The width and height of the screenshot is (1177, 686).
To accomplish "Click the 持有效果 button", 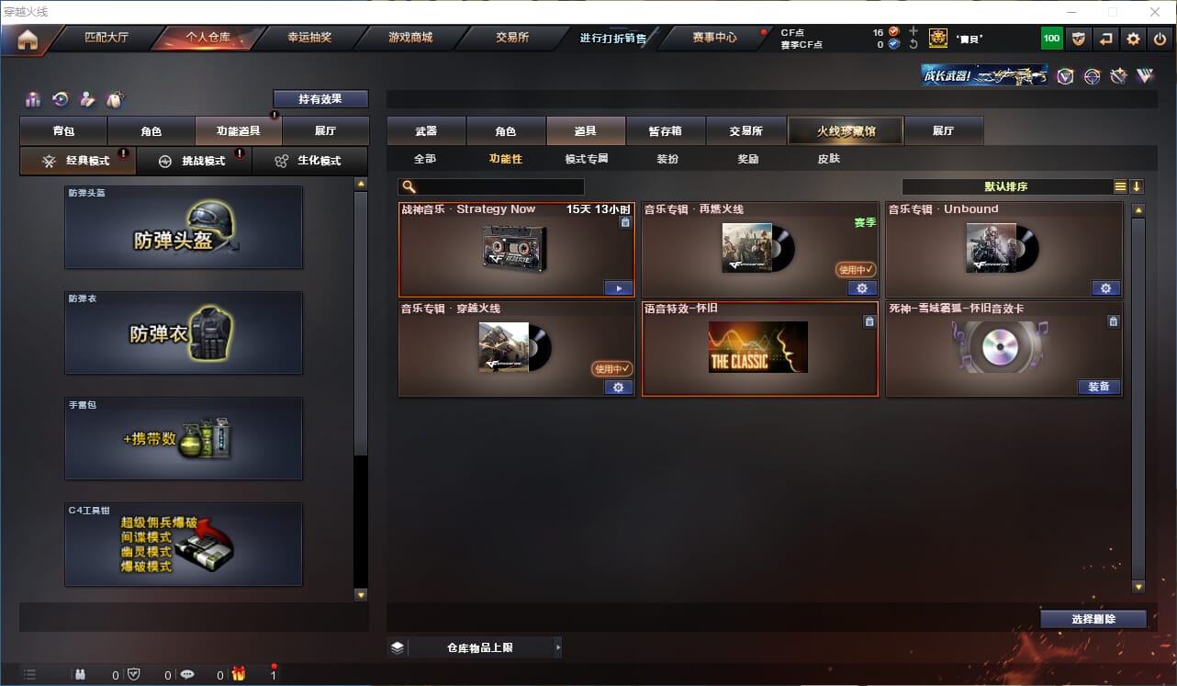I will 320,98.
